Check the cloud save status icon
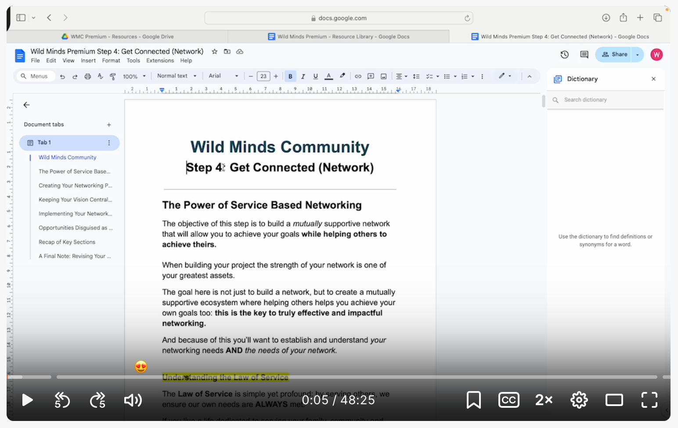Image resolution: width=678 pixels, height=428 pixels. [x=240, y=51]
